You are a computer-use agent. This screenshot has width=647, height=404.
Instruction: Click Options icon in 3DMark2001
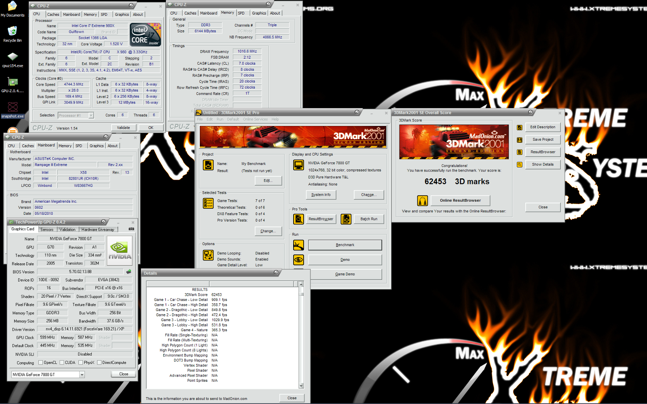tap(208, 255)
